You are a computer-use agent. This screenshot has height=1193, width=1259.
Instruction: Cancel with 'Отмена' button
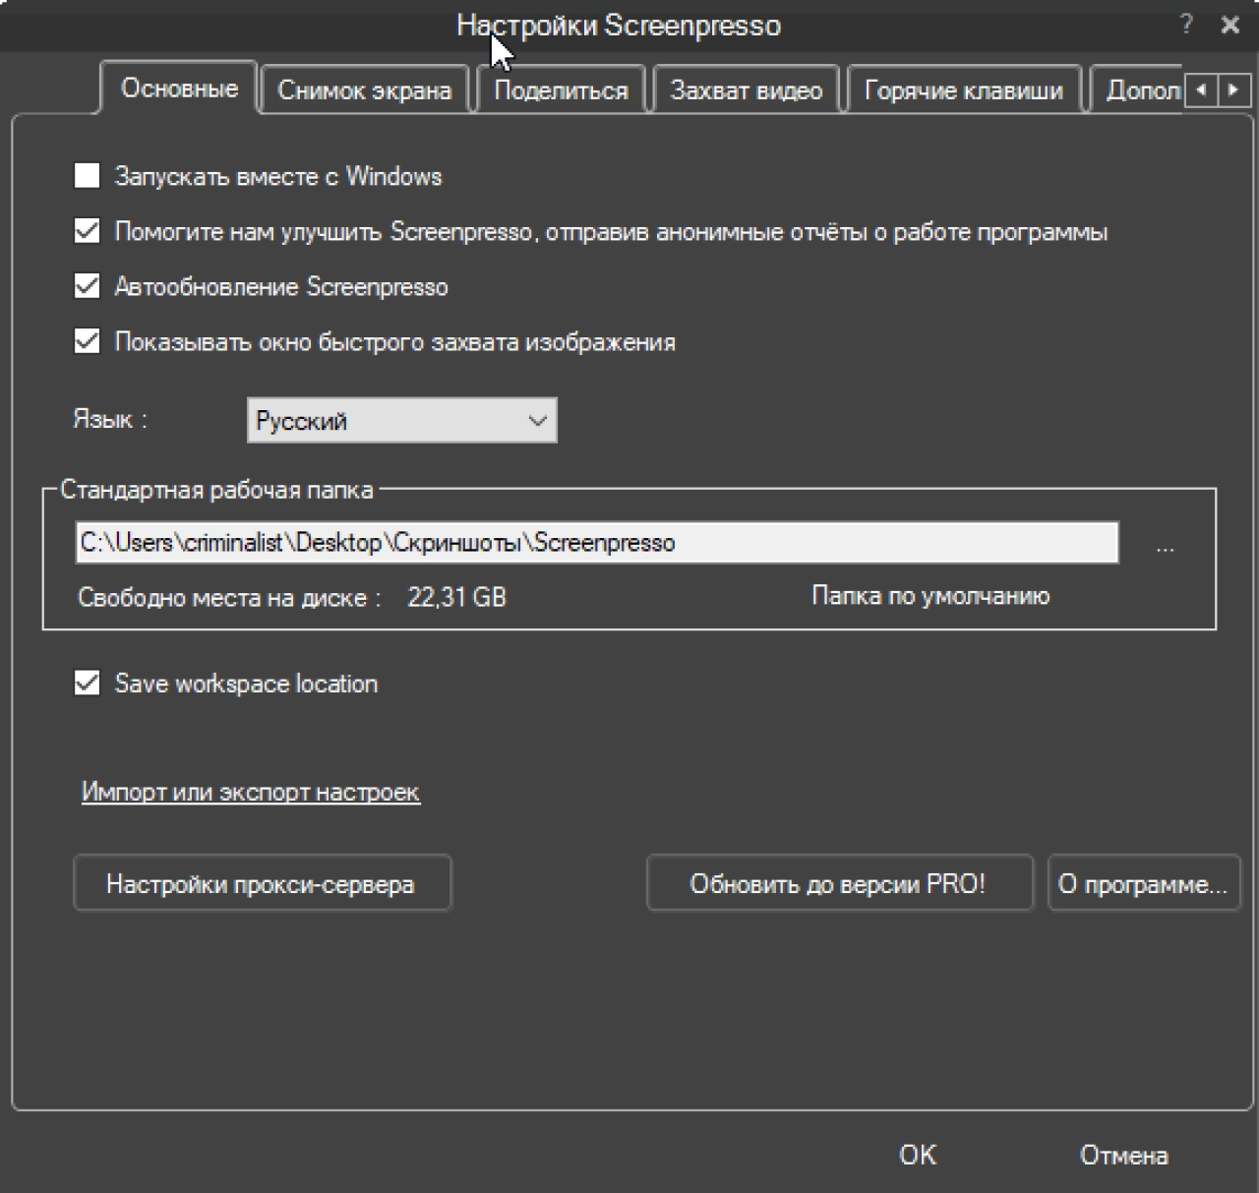click(x=1123, y=1155)
